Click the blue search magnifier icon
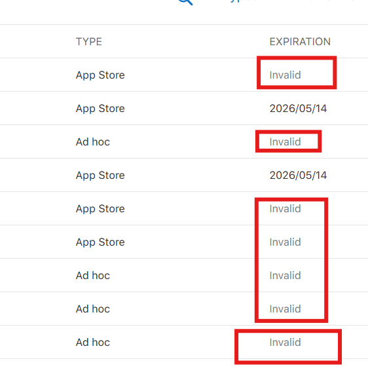368x378 pixels. click(185, 2)
